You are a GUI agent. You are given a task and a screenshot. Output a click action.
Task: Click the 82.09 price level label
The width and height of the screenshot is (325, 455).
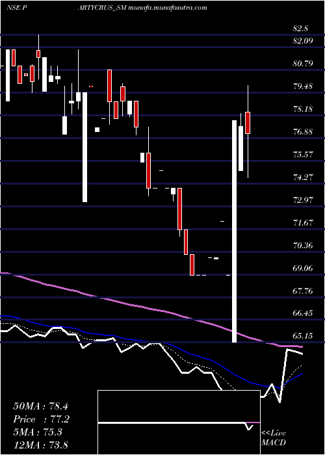coord(303,41)
